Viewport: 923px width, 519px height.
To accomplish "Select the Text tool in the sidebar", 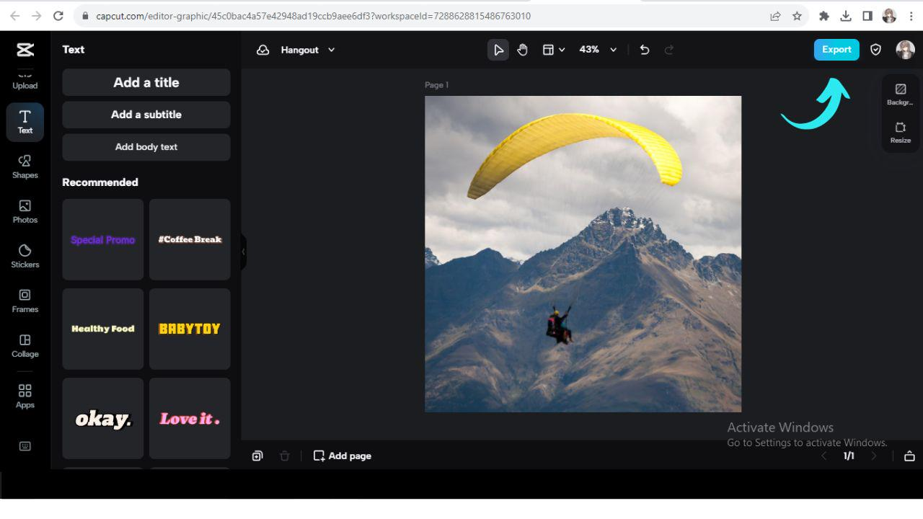I will point(25,122).
